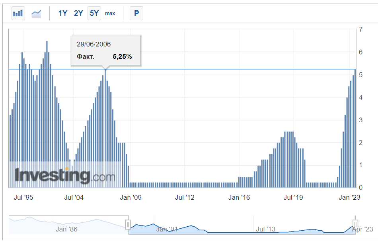Image resolution: width=378 pixels, height=243 pixels.
Task: Switch to the bar chart view icon
Action: point(18,13)
